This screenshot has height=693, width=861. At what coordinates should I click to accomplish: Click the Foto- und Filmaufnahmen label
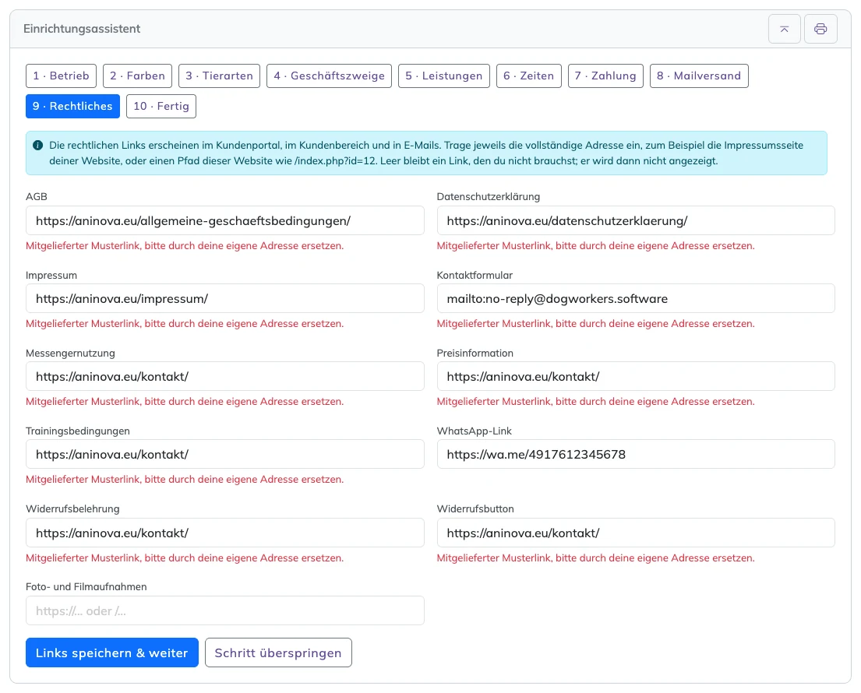(x=86, y=586)
